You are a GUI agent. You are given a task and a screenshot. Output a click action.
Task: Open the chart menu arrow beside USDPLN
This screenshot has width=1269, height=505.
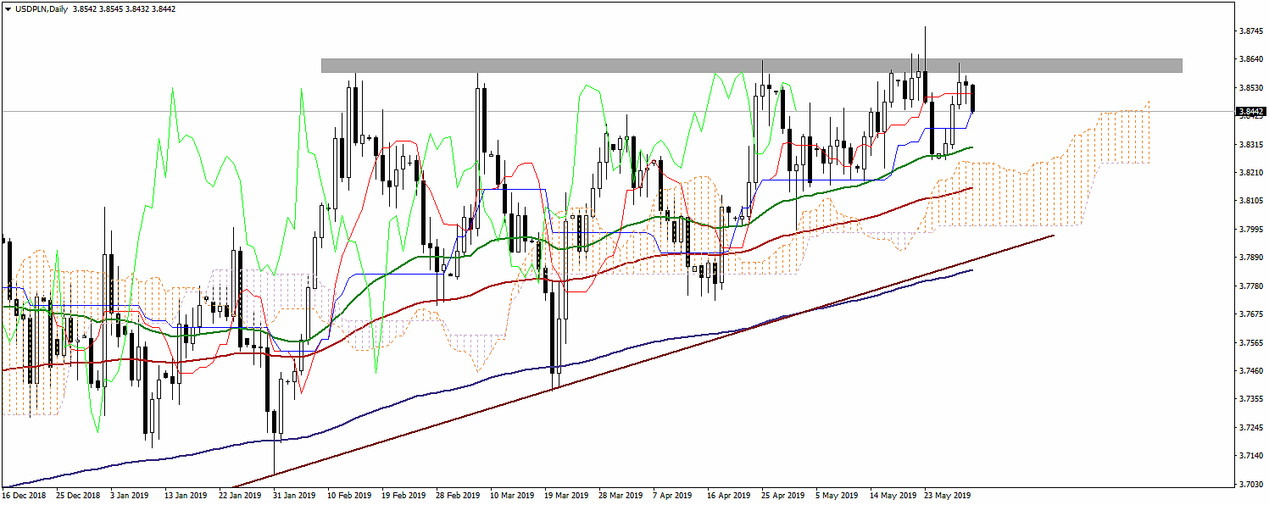[x=7, y=8]
